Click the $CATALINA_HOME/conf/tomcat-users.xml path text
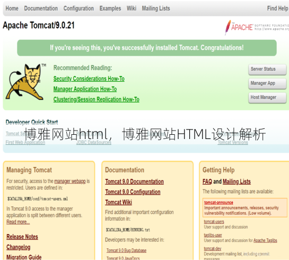Viewport: 289px width, 260px height. (x=38, y=199)
